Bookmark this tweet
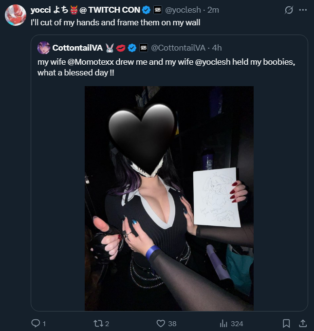This screenshot has width=314, height=331. click(286, 323)
